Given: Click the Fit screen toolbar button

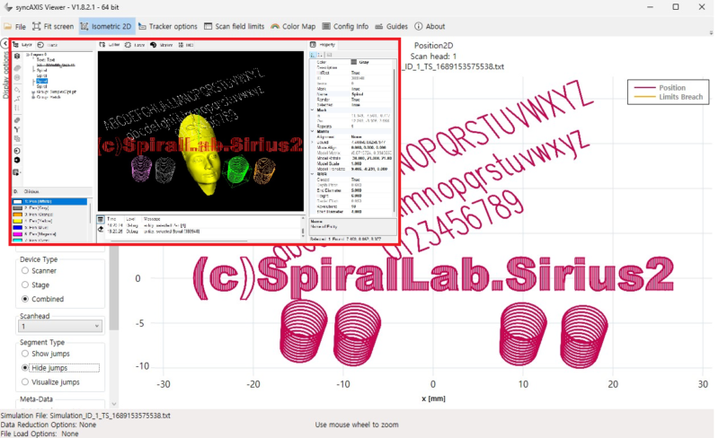Looking at the screenshot, I should point(53,27).
